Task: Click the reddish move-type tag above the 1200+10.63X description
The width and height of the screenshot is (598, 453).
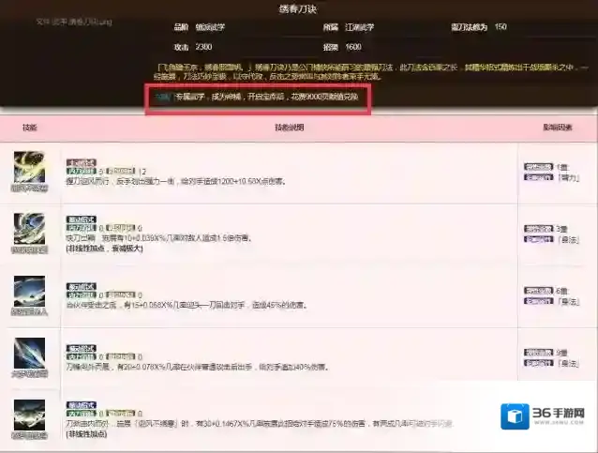Action: point(82,162)
